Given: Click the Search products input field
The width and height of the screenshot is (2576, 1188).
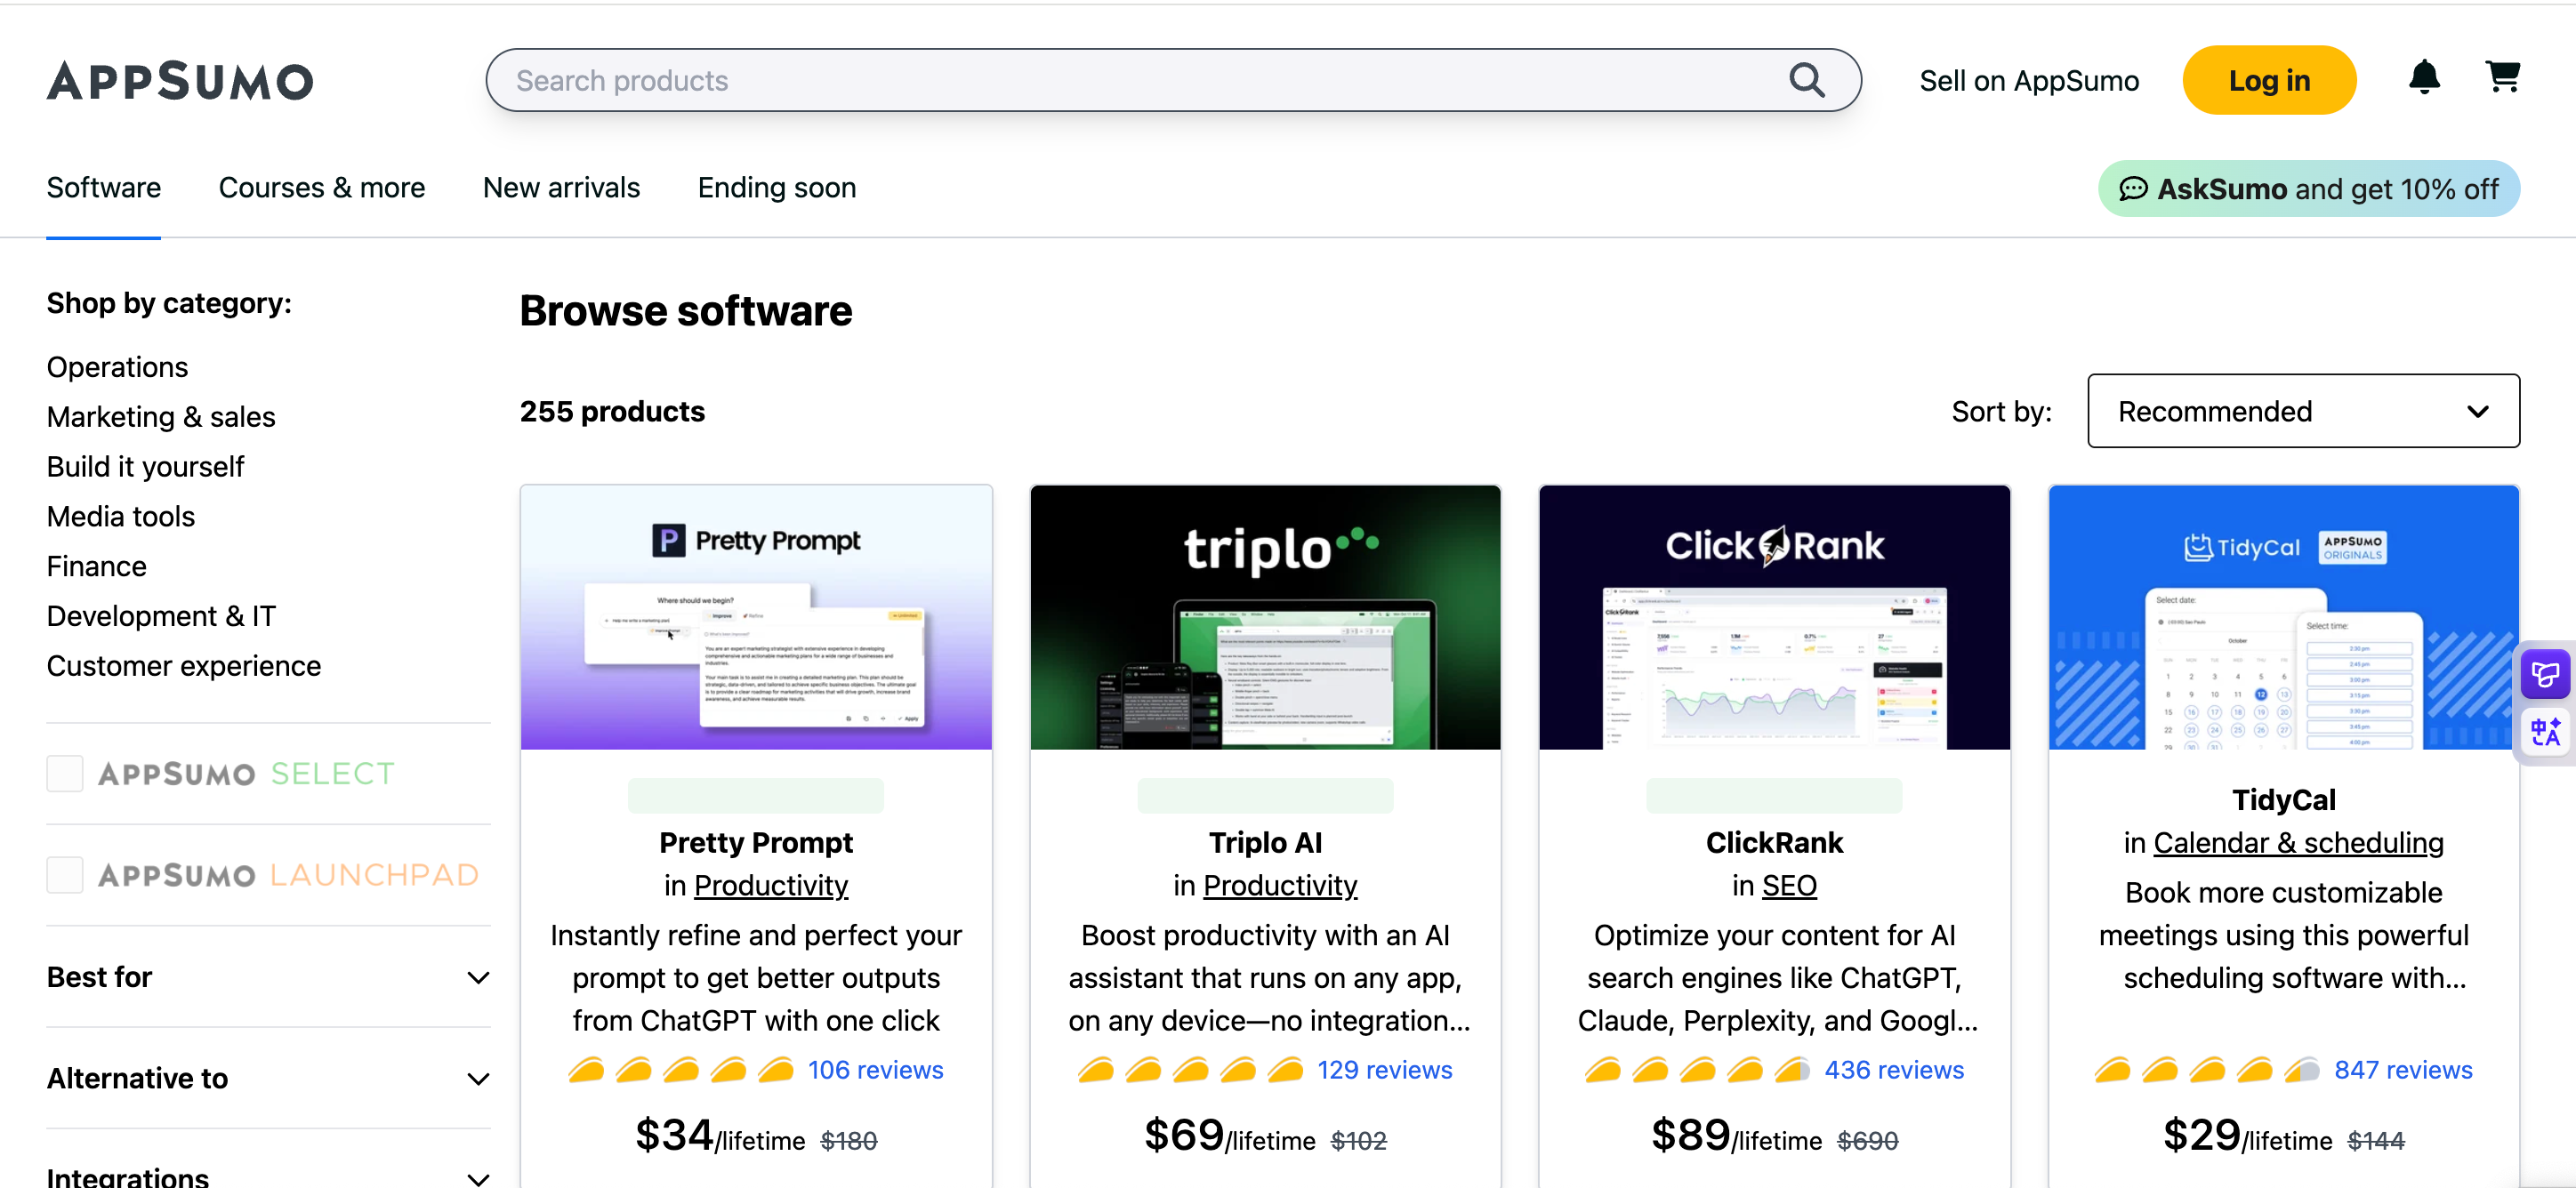Looking at the screenshot, I should click(x=1173, y=80).
